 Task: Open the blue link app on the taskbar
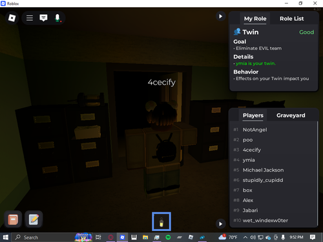point(202,237)
